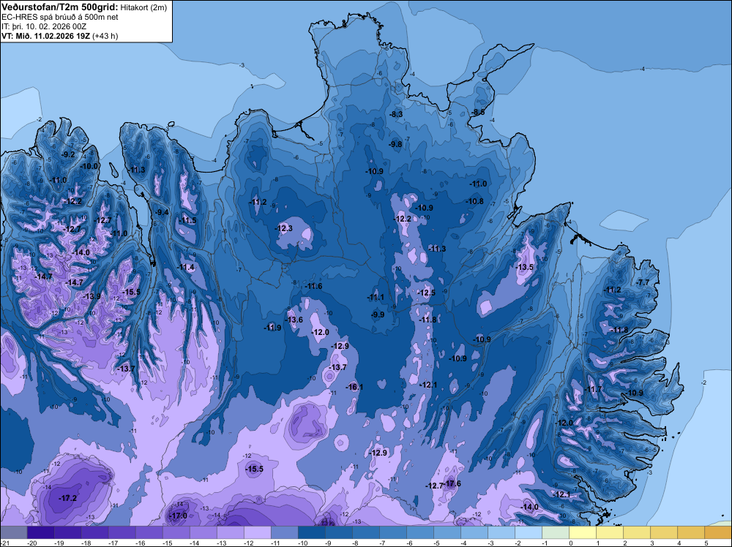
Task: Click the -19 label in the color bar
Action: click(x=59, y=543)
